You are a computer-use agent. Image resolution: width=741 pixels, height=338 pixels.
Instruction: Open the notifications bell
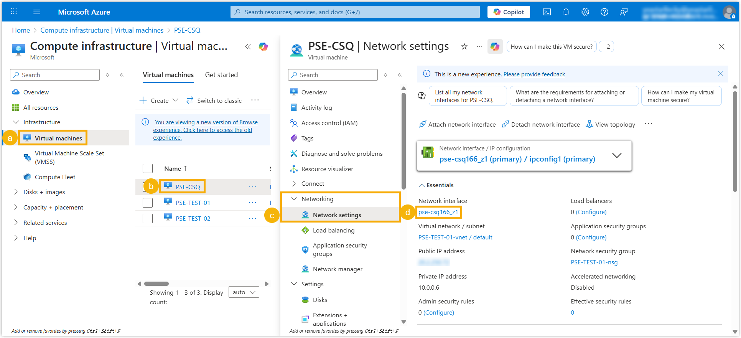566,12
